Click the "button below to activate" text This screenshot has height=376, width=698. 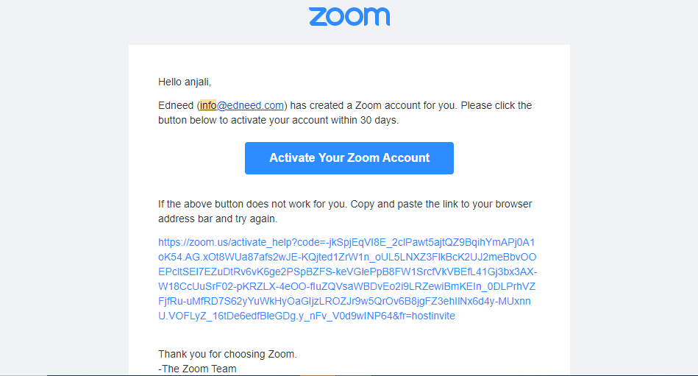tap(210, 120)
